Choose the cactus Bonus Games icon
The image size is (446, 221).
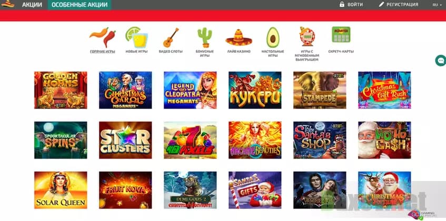[205, 37]
